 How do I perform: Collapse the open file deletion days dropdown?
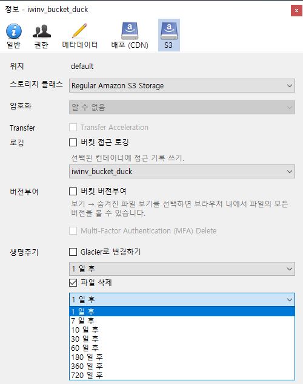click(182, 299)
